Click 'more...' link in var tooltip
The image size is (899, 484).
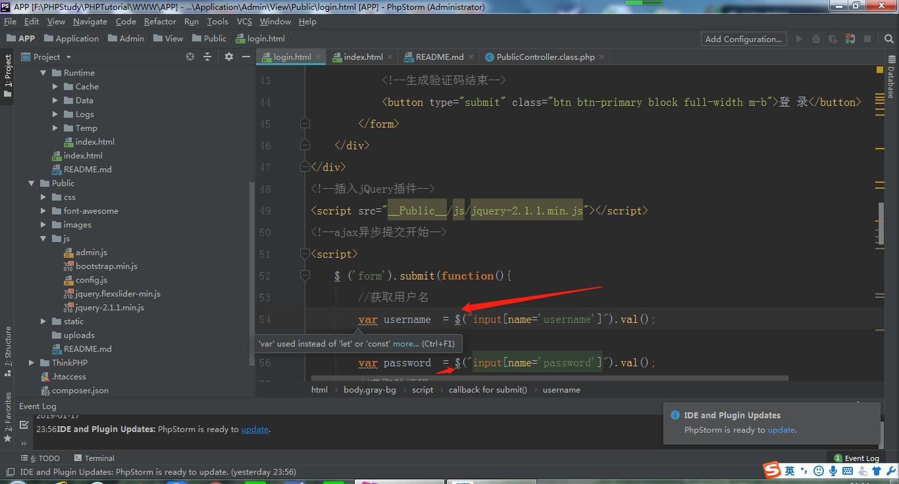[x=405, y=343]
